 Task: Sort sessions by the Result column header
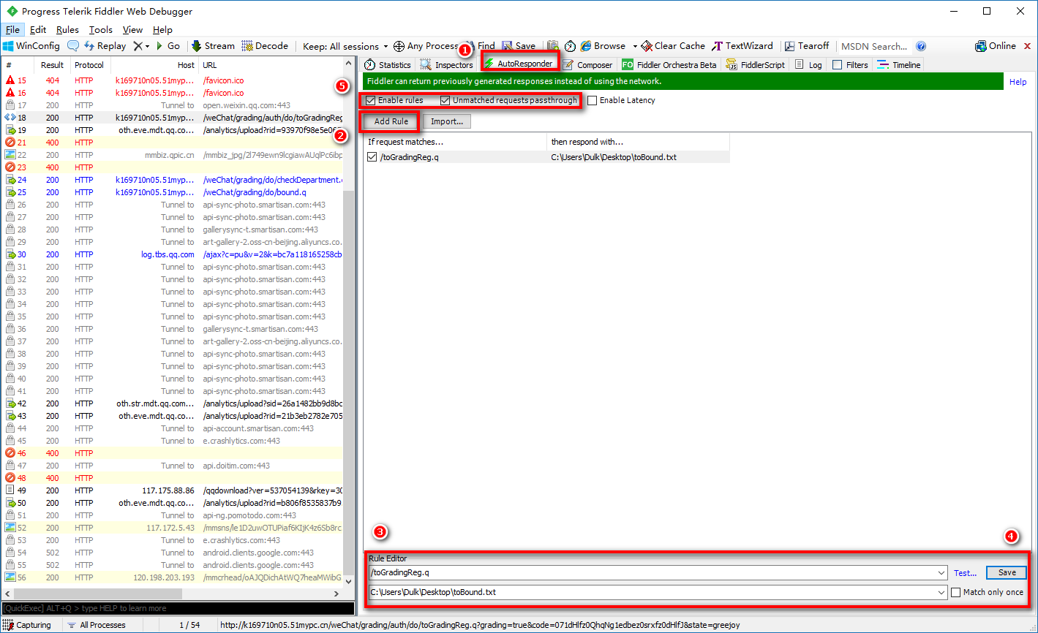click(53, 65)
